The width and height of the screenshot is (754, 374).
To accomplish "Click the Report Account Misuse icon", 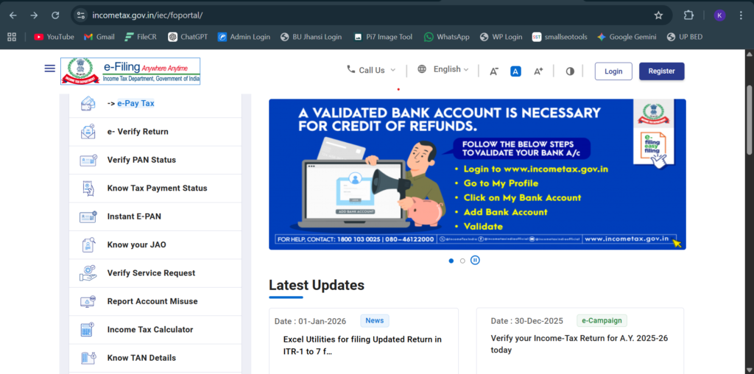I will 88,301.
